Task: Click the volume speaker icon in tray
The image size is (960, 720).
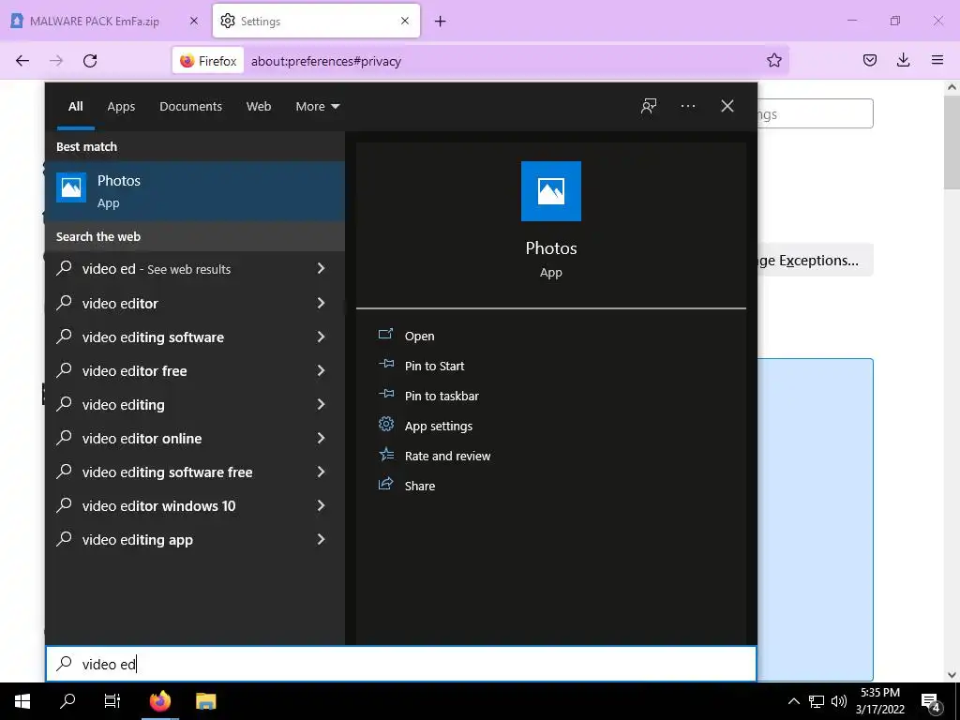Action: click(839, 701)
